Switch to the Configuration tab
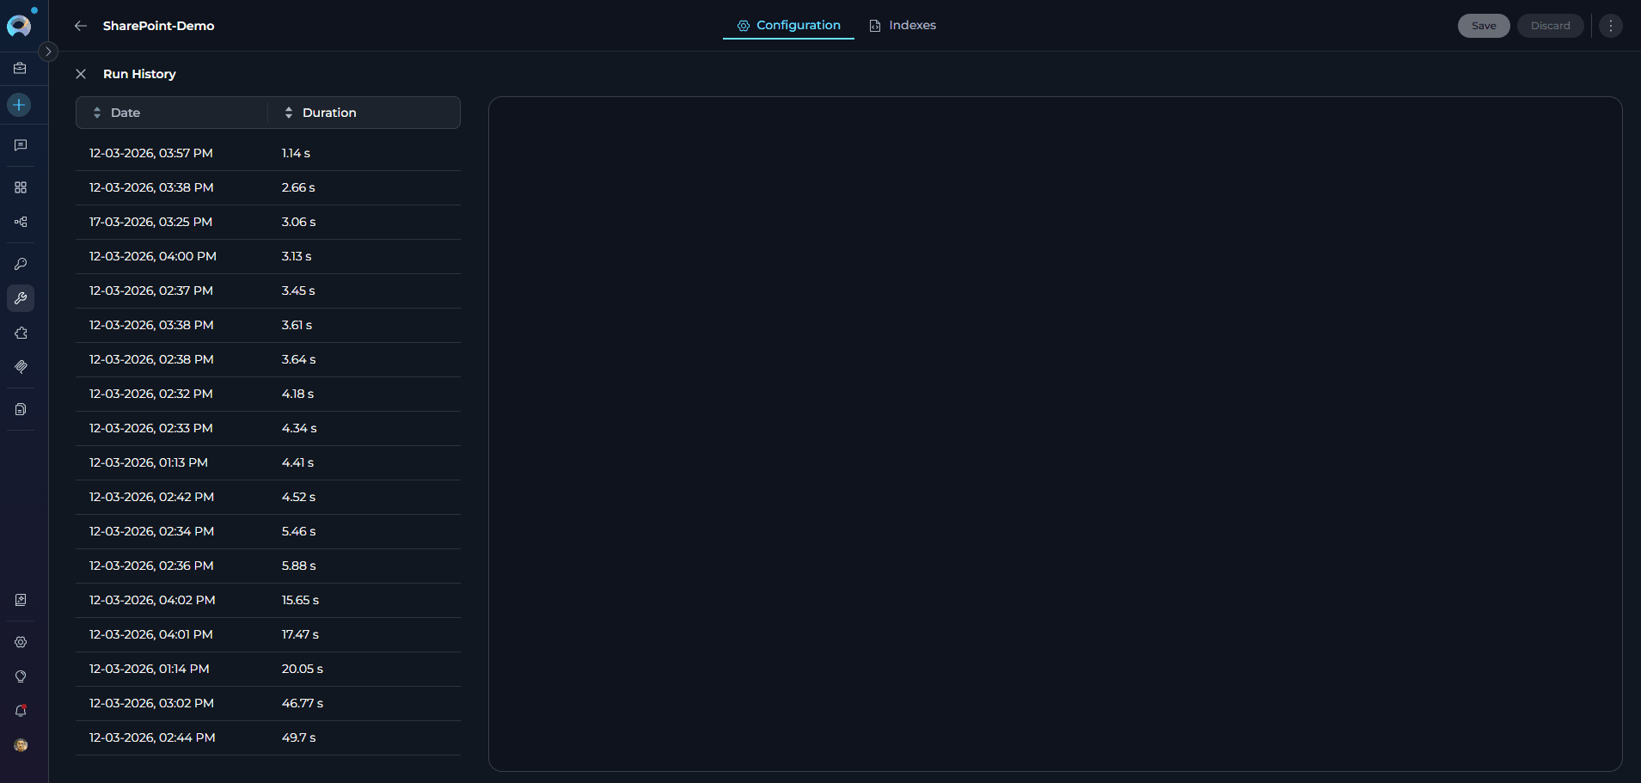The image size is (1641, 783). click(x=788, y=25)
